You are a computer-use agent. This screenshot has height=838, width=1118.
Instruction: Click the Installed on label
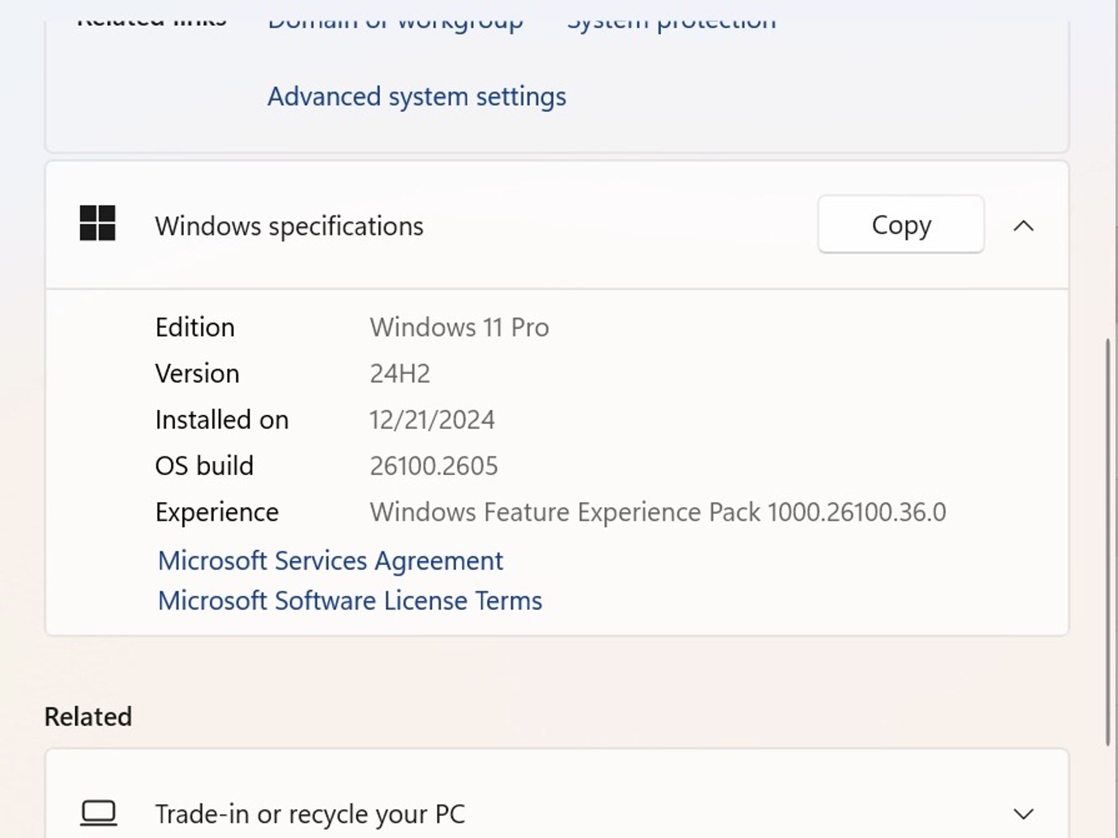[x=222, y=420]
